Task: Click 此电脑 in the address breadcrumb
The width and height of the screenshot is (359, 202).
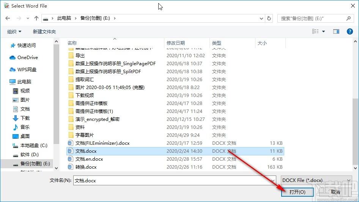Action: 64,18
